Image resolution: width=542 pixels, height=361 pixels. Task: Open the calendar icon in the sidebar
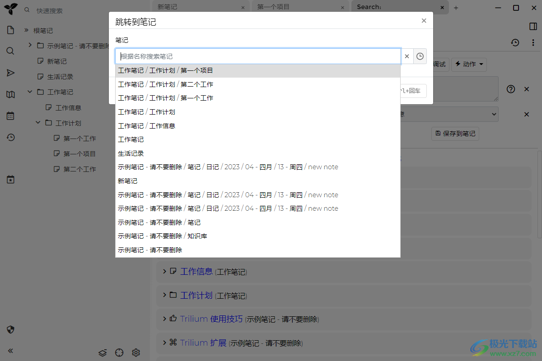click(10, 116)
